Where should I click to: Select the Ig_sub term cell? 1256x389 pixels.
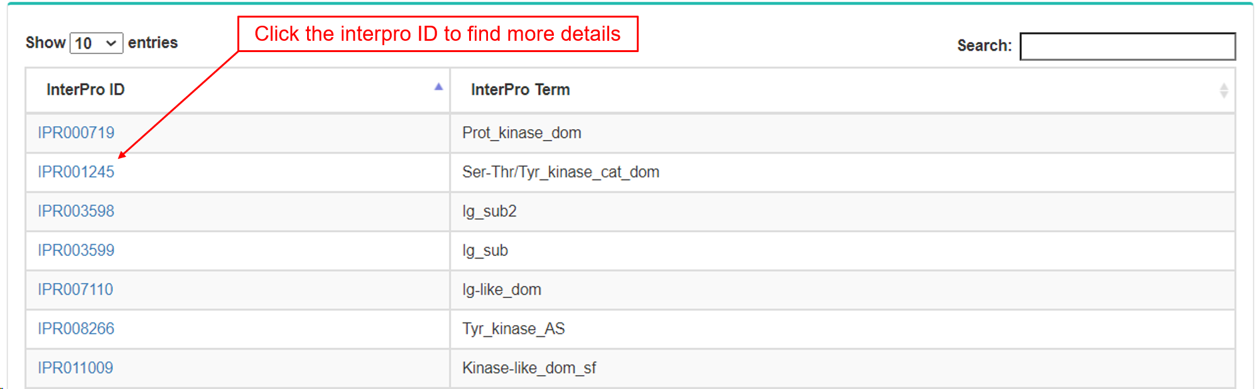pyautogui.click(x=485, y=250)
